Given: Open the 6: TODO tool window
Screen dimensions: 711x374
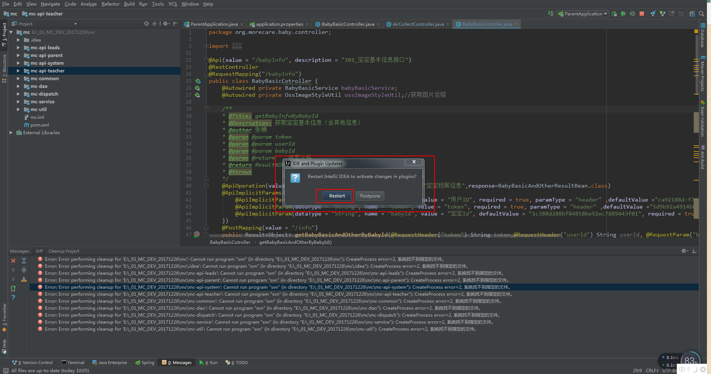Looking at the screenshot, I should [236, 362].
